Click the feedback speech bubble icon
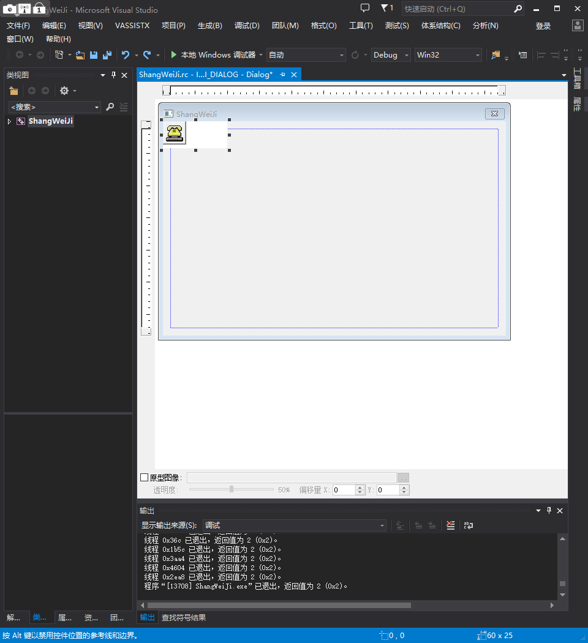The width and height of the screenshot is (588, 643). [x=364, y=8]
